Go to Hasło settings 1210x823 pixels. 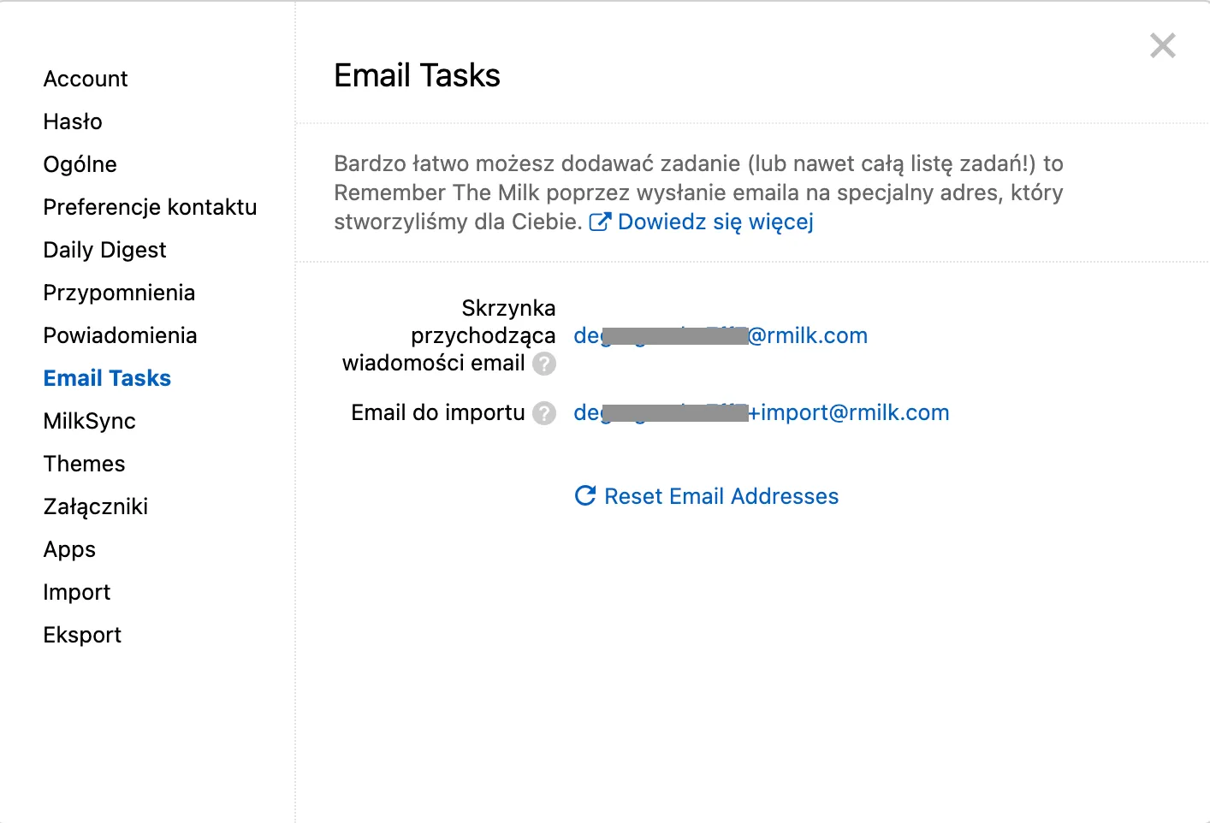point(73,121)
